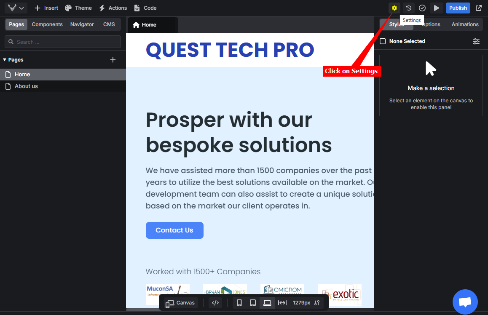Click the pages Search field
This screenshot has height=315, width=488.
[x=63, y=42]
